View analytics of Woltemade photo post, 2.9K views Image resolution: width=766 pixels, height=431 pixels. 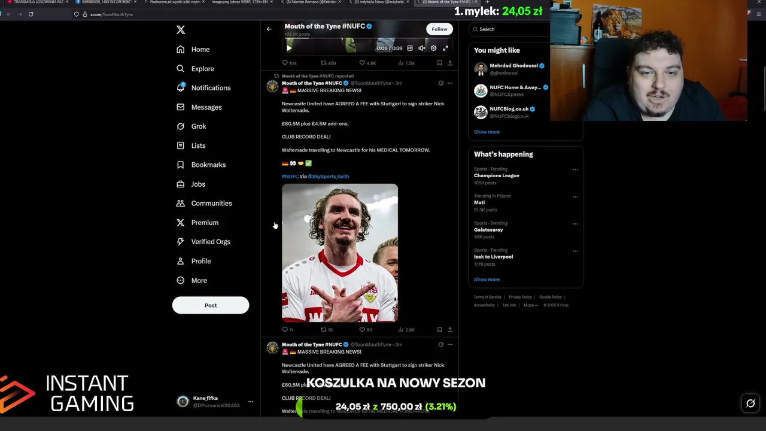[x=406, y=330]
